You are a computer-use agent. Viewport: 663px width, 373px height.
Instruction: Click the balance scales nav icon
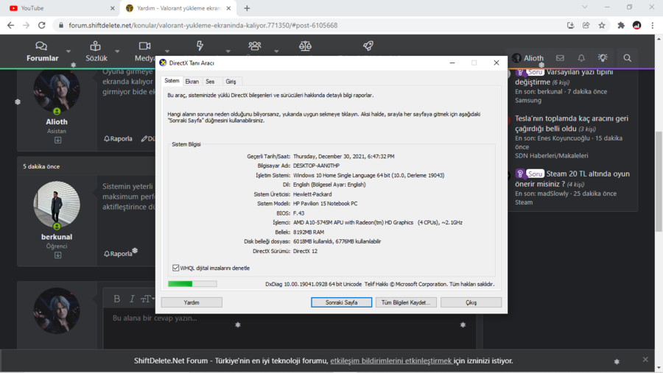305,46
